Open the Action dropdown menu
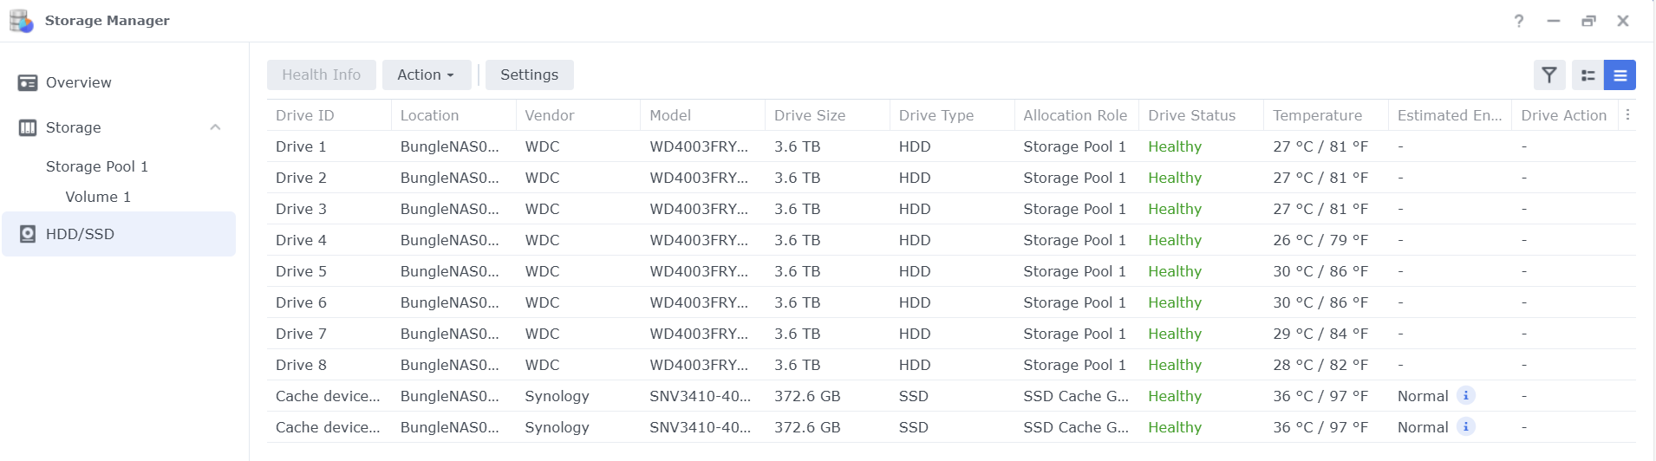This screenshot has height=461, width=1656. point(426,75)
